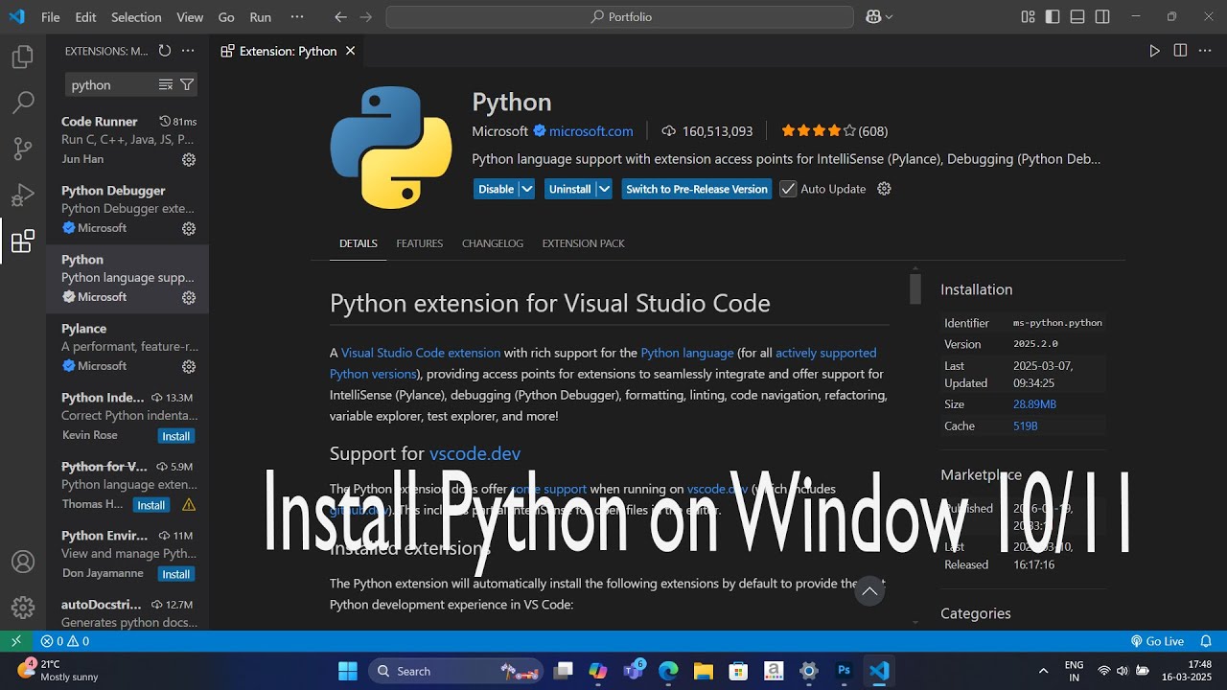Open the Explorer view in activity bar
The image size is (1227, 690).
tap(23, 57)
